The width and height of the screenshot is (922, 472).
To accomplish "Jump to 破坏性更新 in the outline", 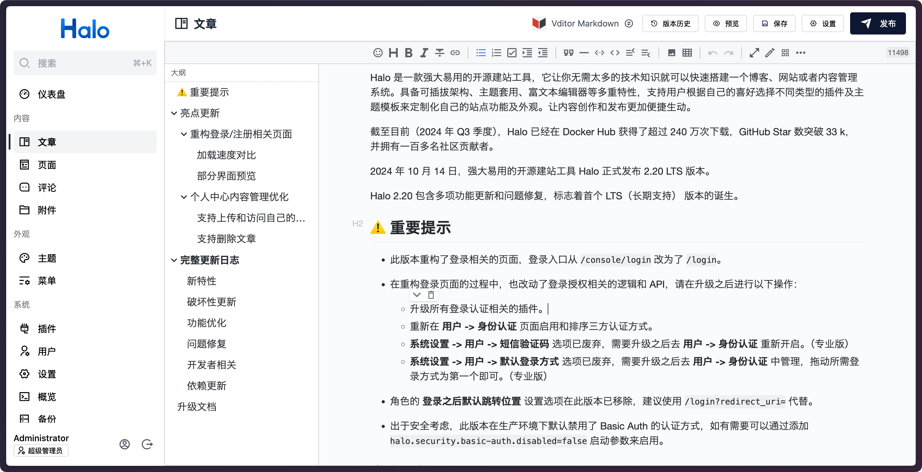I will pyautogui.click(x=212, y=302).
